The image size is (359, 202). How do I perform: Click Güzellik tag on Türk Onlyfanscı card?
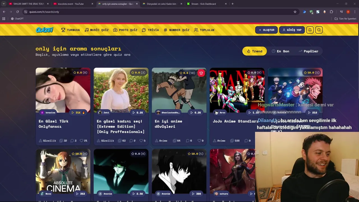[x=47, y=141]
